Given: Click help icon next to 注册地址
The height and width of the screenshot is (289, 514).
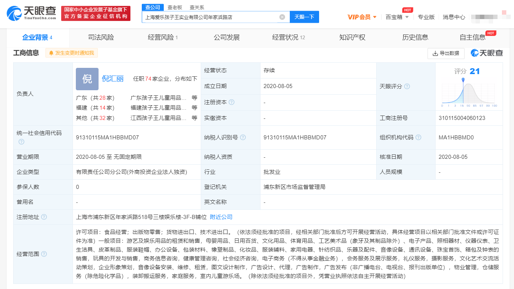Looking at the screenshot, I should click(x=44, y=217).
